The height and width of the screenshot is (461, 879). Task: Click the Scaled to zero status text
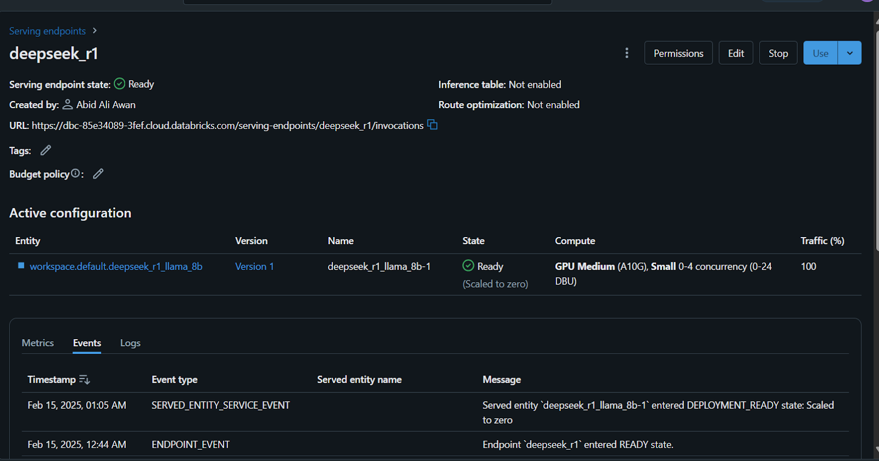click(x=495, y=284)
